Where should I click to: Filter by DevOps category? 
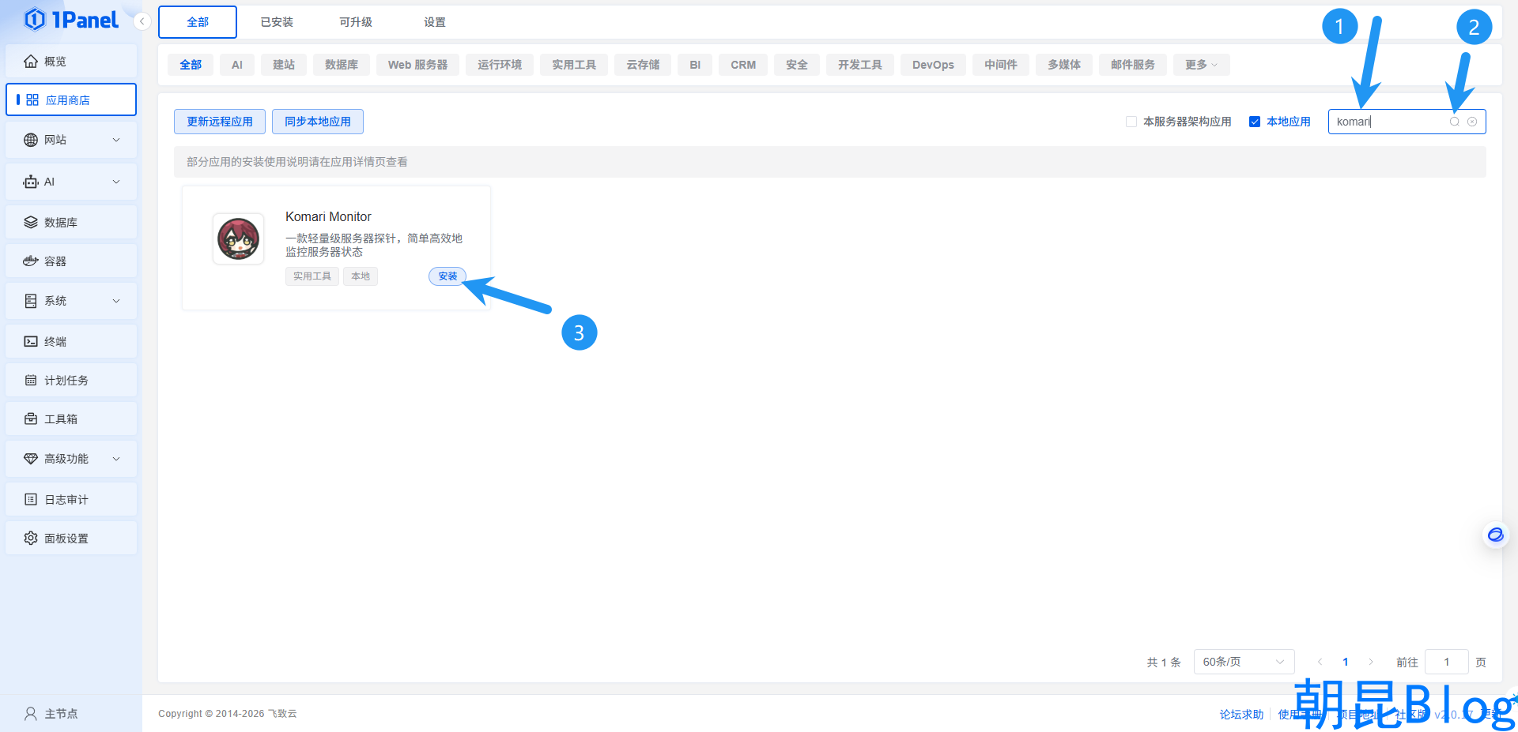point(933,65)
